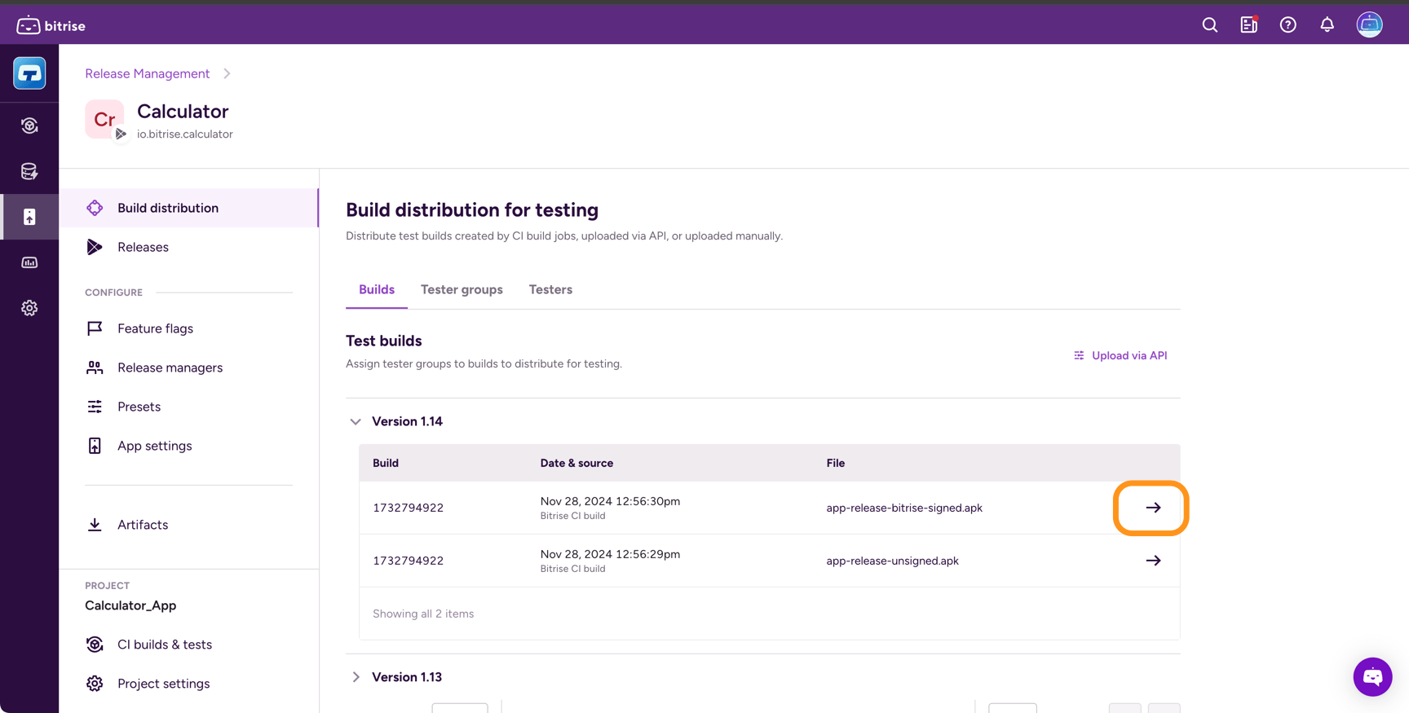Click the App settings phone icon

point(95,446)
